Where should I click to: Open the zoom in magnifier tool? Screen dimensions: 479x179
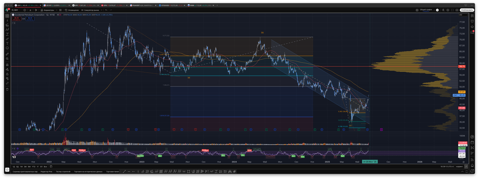point(7,59)
